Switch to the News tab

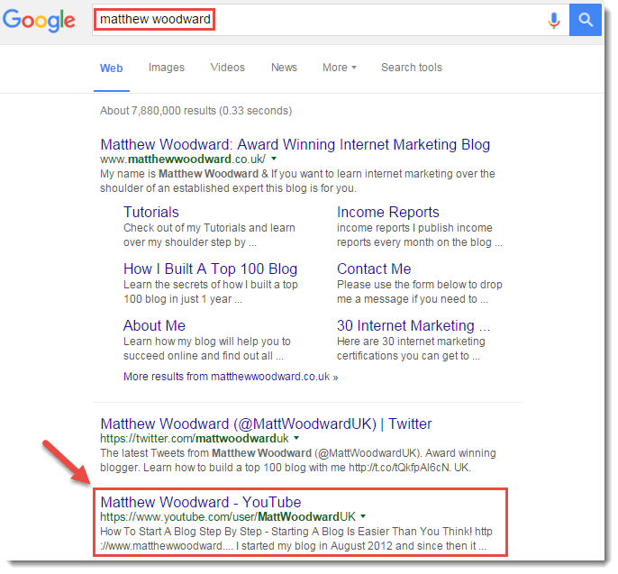pyautogui.click(x=284, y=68)
